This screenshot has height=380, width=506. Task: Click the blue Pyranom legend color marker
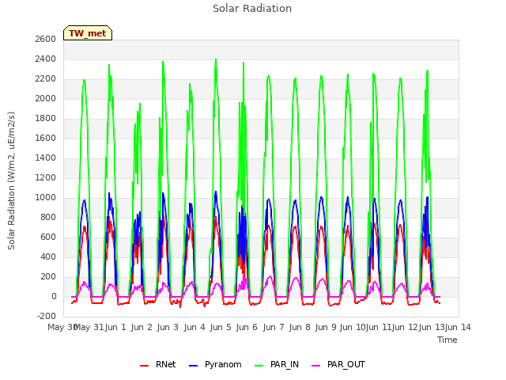point(193,366)
